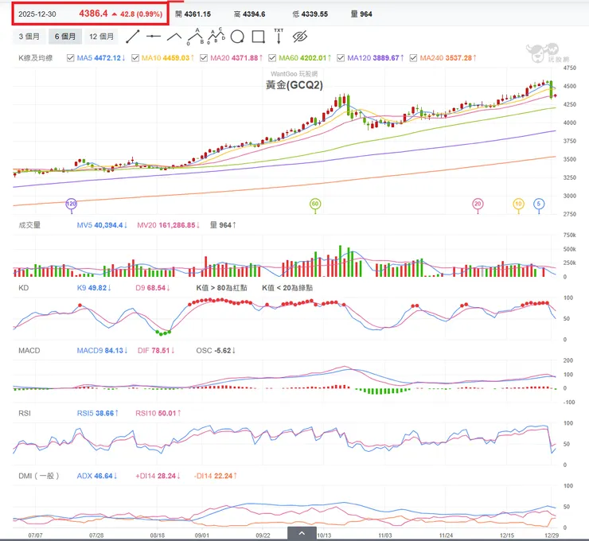Viewport: 589px width, 541px height.
Task: Click the 2025-12-30 date text
Action: click(x=37, y=14)
